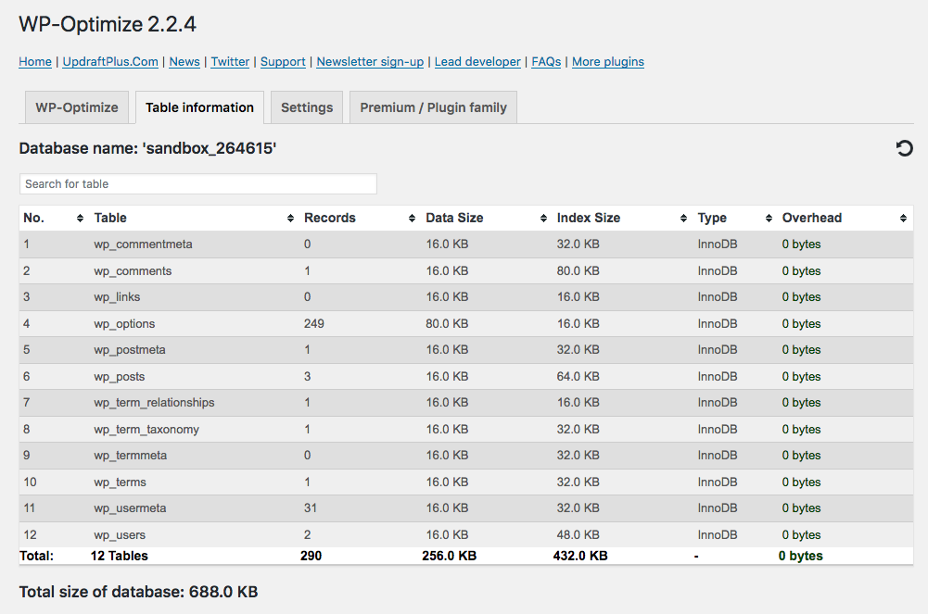Open the Lead developer link
Image resolution: width=928 pixels, height=614 pixels.
point(477,61)
